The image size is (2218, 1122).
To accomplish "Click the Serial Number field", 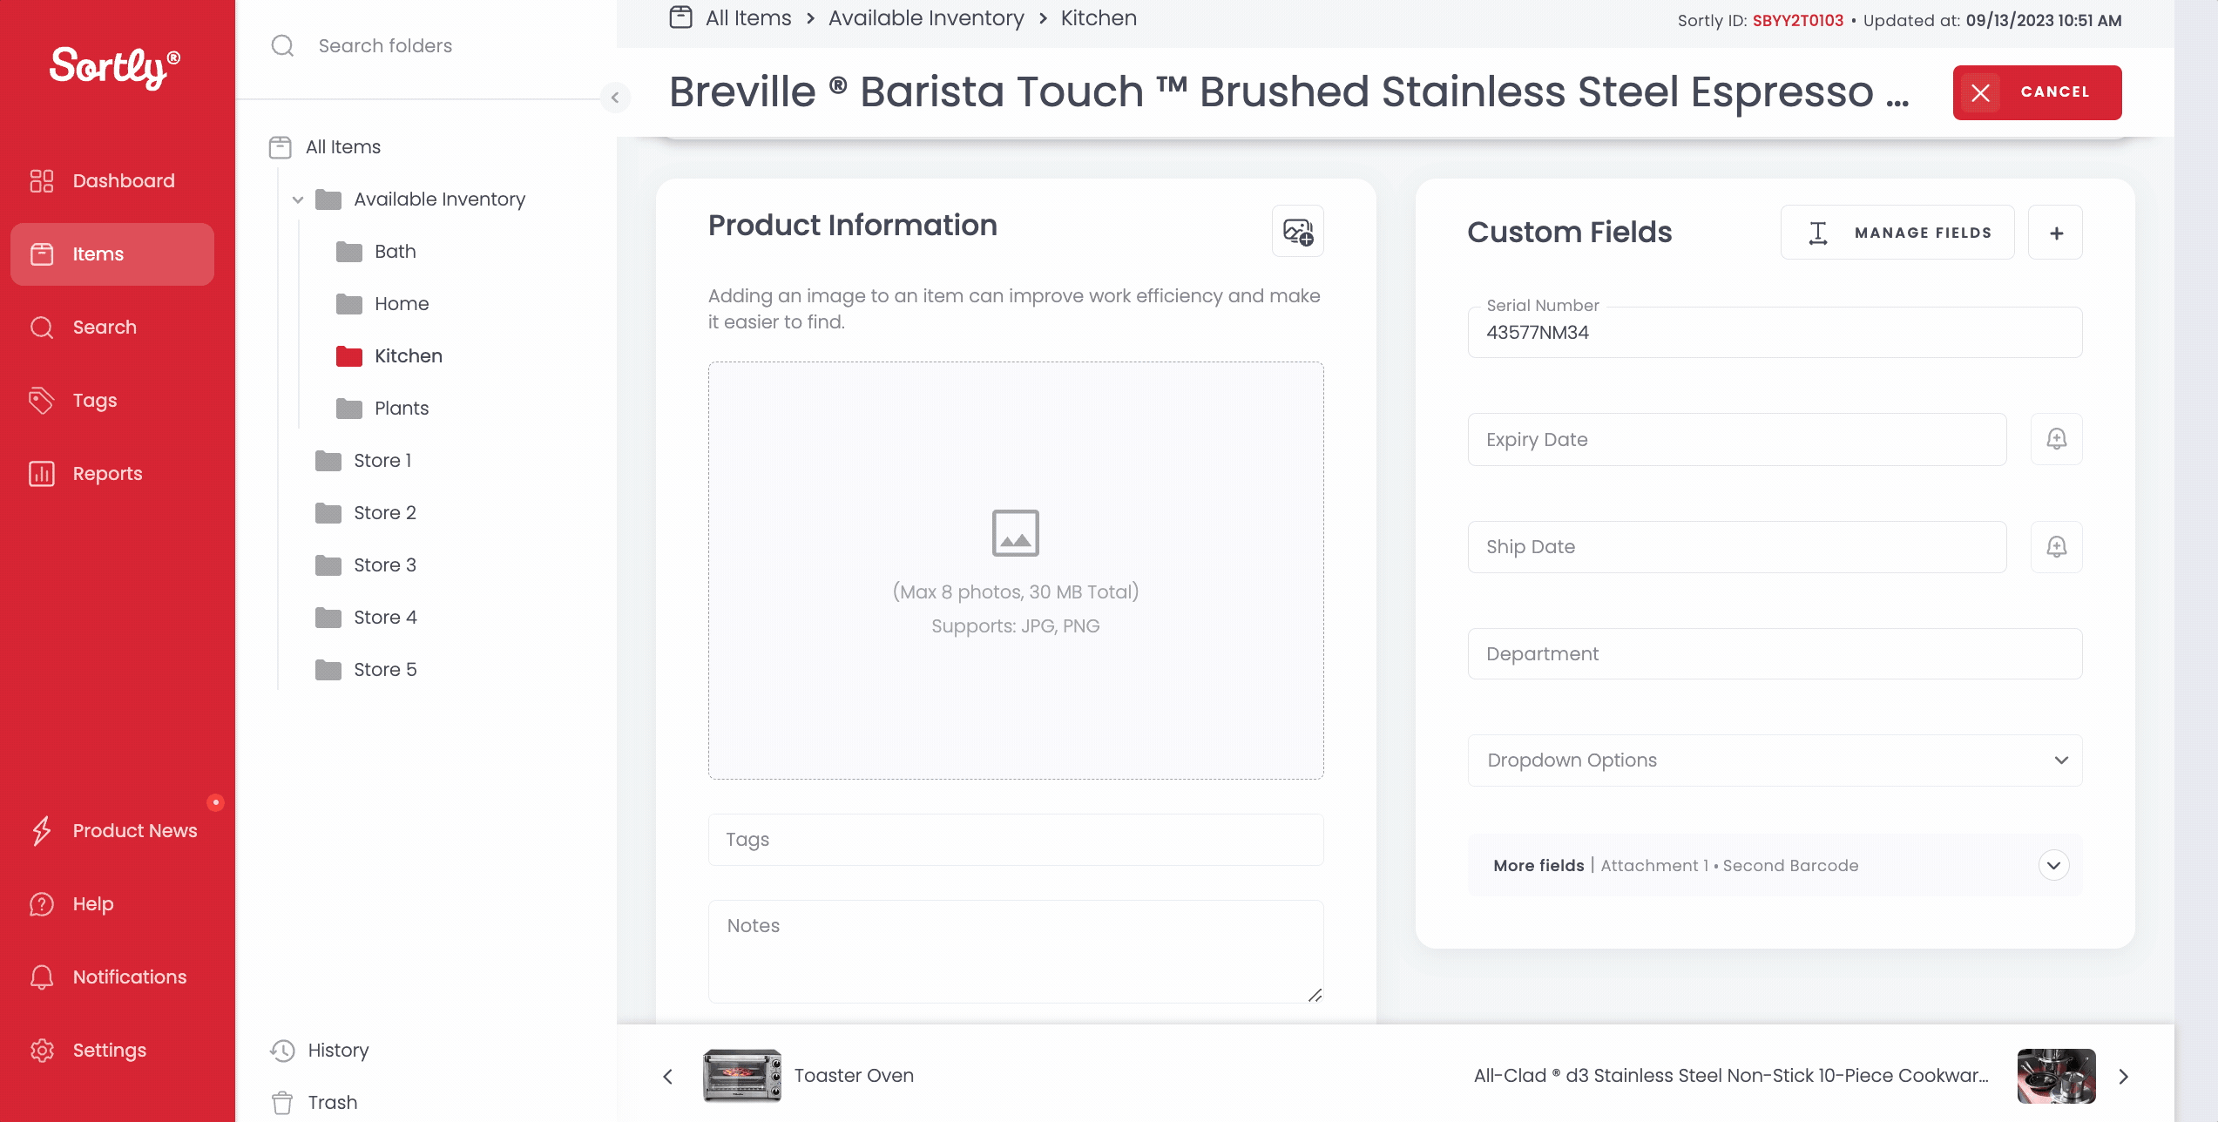I will tap(1775, 332).
